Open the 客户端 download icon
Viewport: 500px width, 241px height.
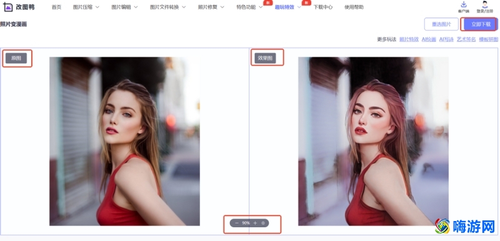[x=464, y=4]
